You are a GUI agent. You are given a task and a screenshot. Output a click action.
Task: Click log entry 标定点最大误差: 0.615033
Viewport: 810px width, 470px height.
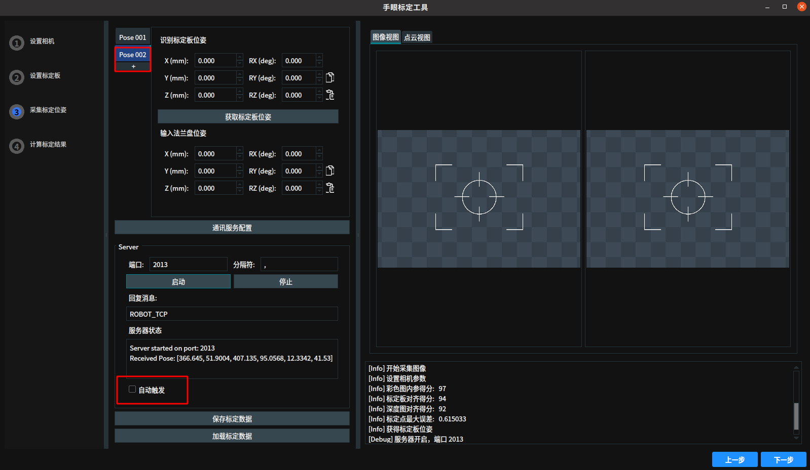[x=417, y=419]
